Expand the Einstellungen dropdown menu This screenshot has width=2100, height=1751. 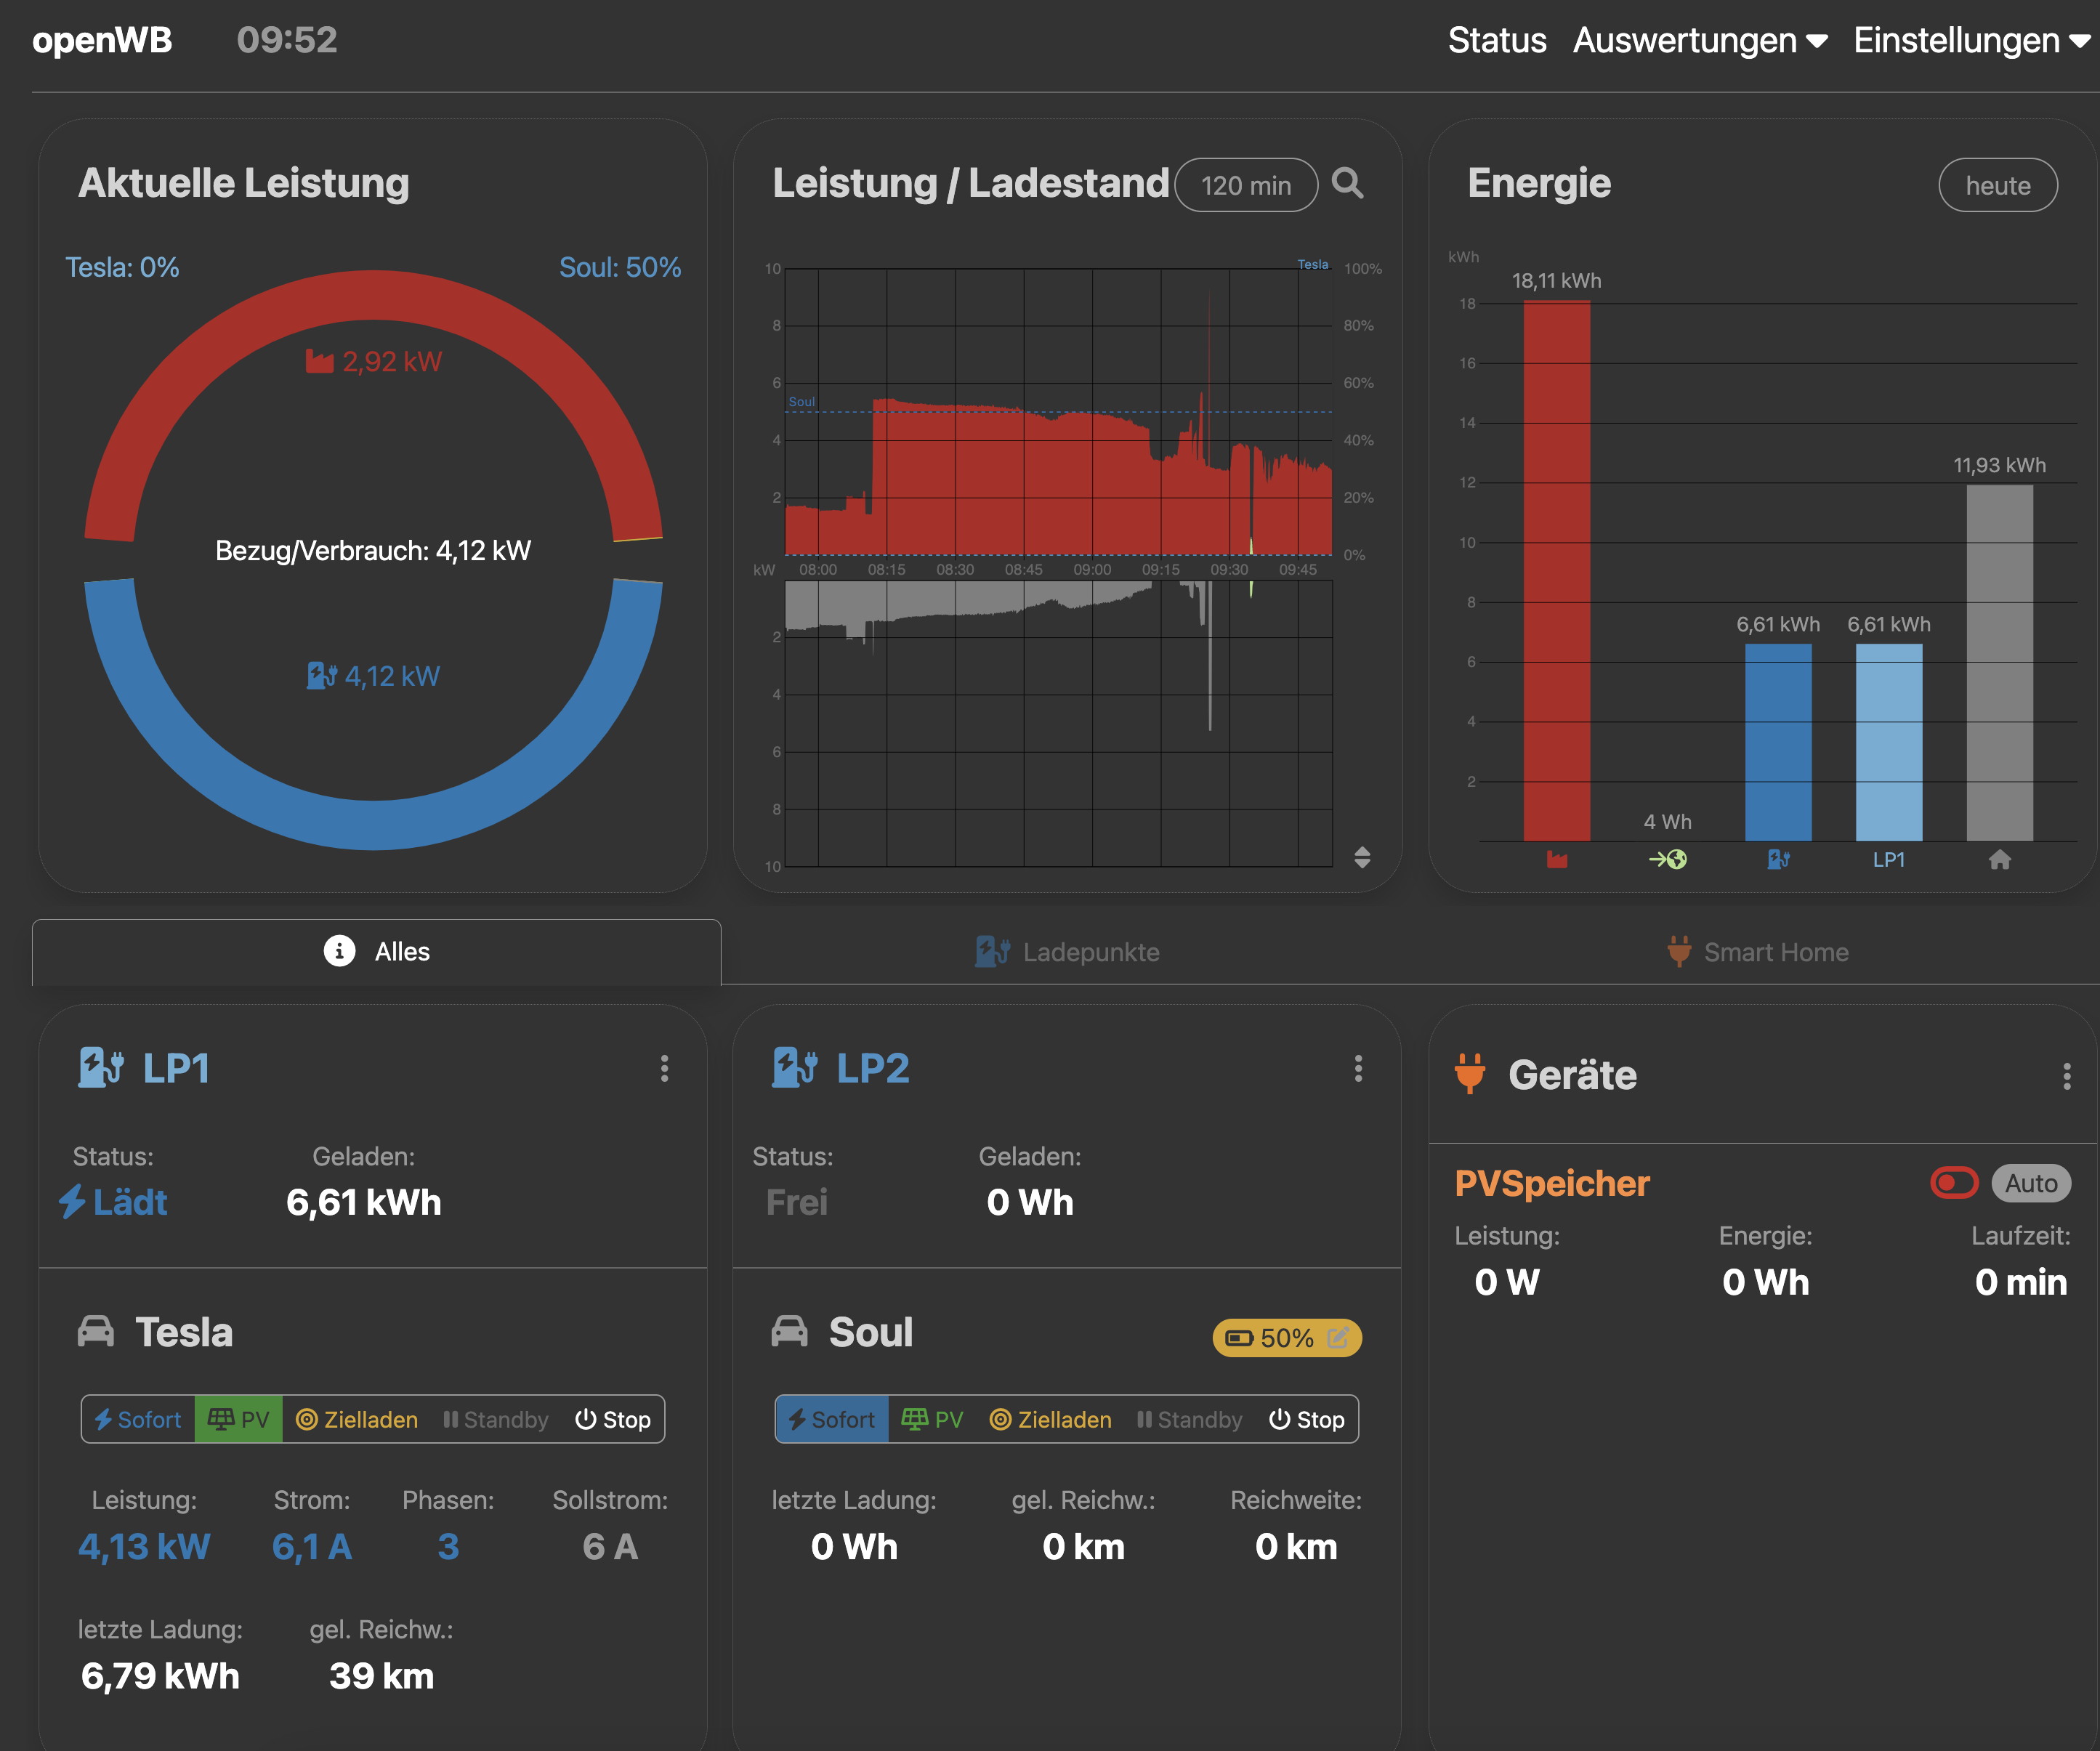point(1971,41)
